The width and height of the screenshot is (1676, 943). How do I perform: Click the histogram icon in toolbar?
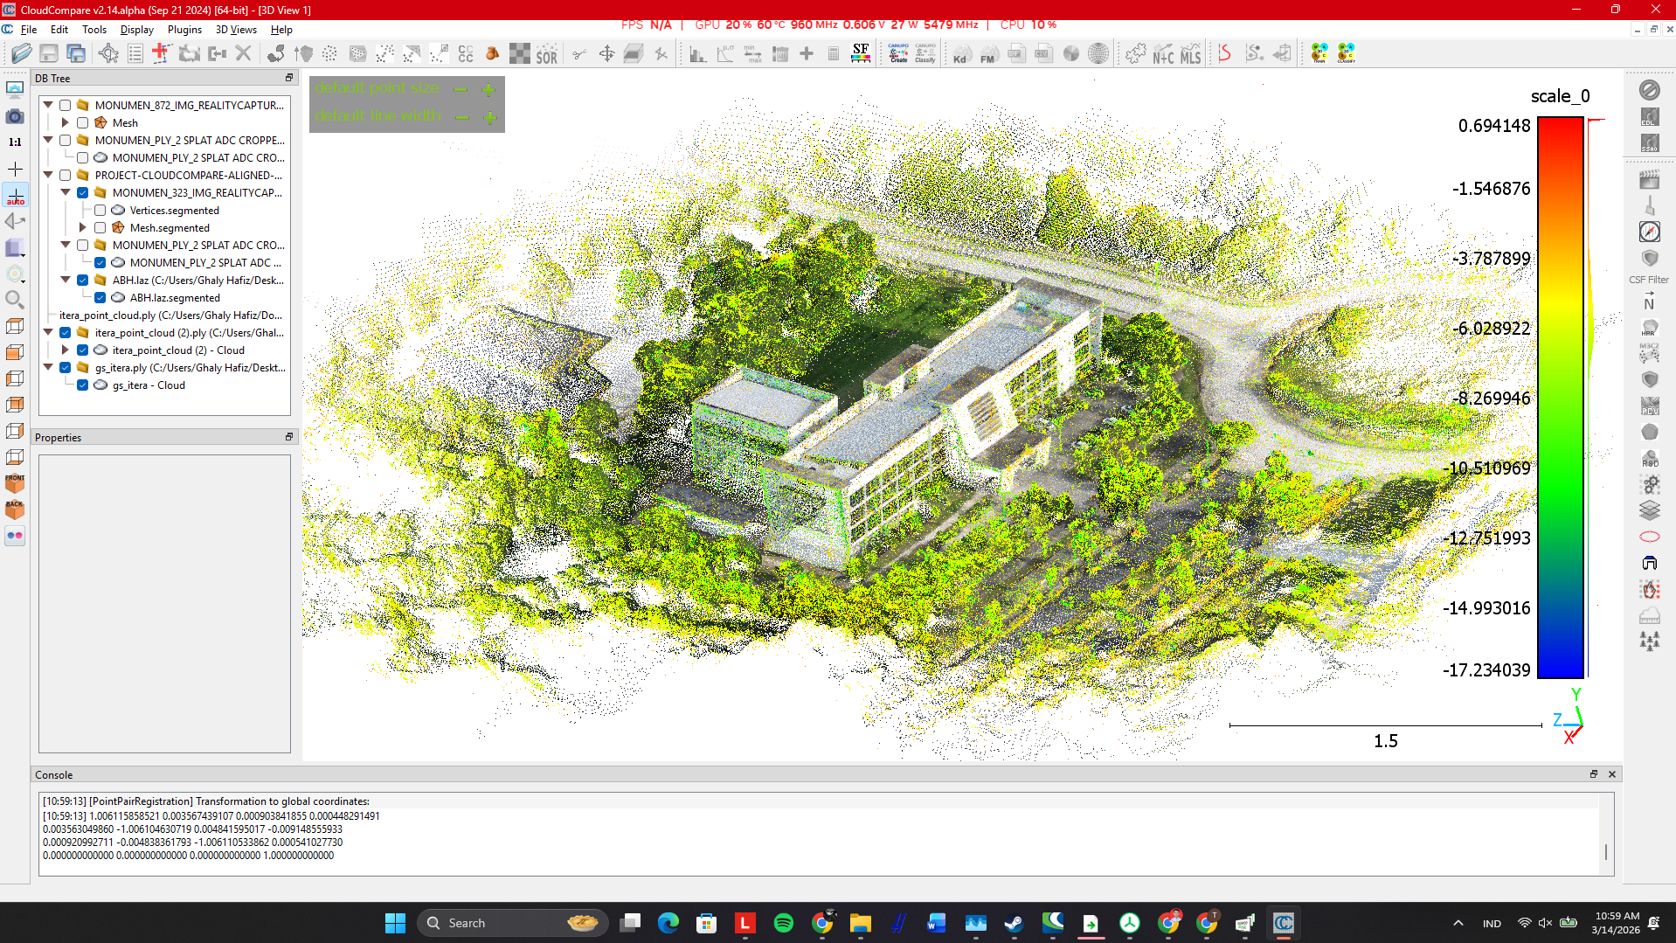[x=697, y=54]
